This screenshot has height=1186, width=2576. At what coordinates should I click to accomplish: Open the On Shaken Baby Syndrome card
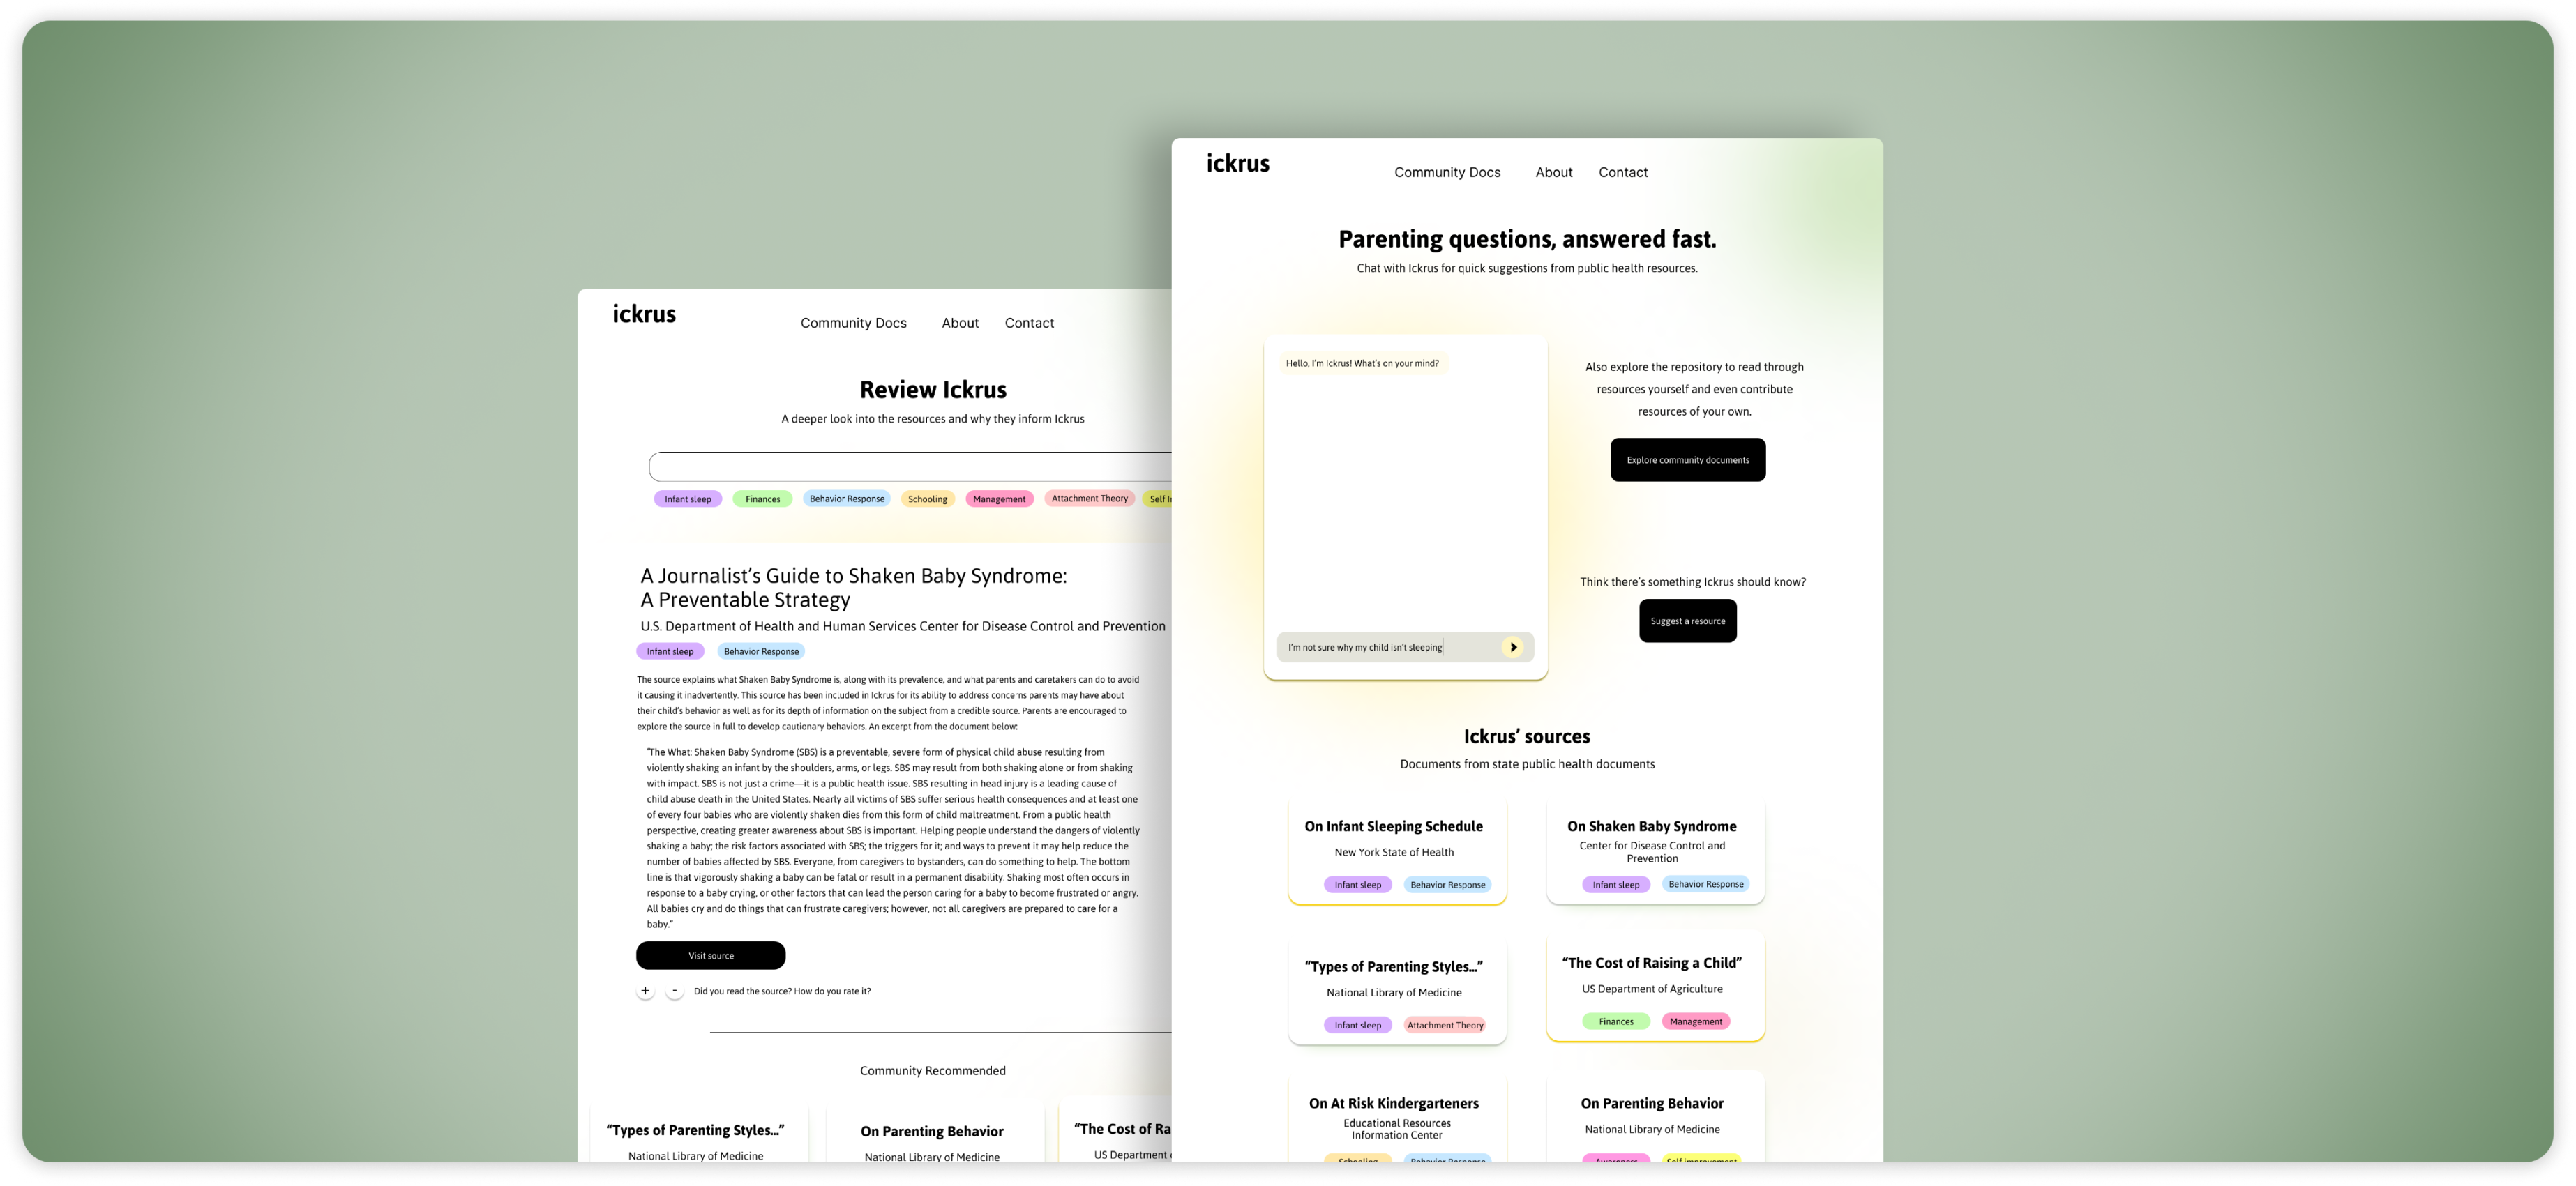pos(1655,851)
